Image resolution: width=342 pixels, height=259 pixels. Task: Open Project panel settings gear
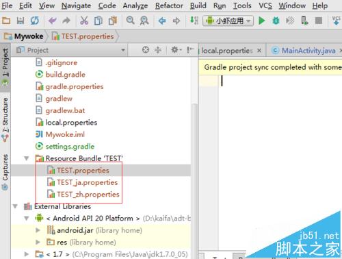click(176, 50)
